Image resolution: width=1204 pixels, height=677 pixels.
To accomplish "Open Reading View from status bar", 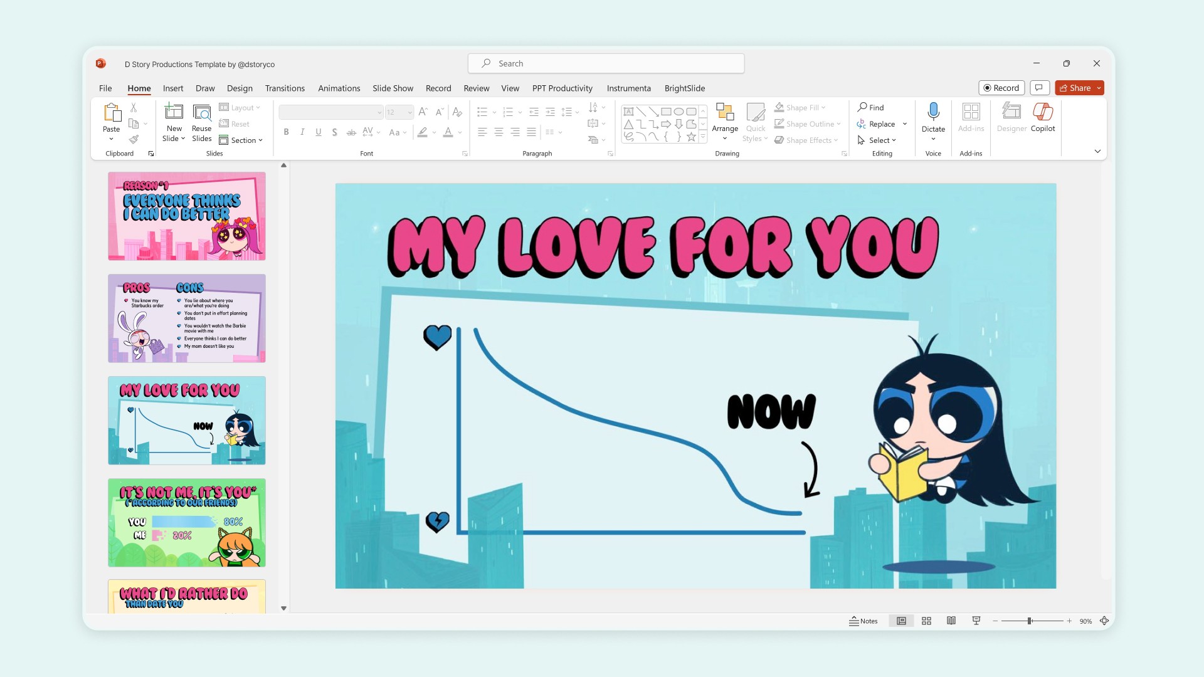I will [951, 621].
